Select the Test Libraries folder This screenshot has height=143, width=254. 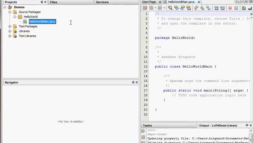[x=27, y=36]
